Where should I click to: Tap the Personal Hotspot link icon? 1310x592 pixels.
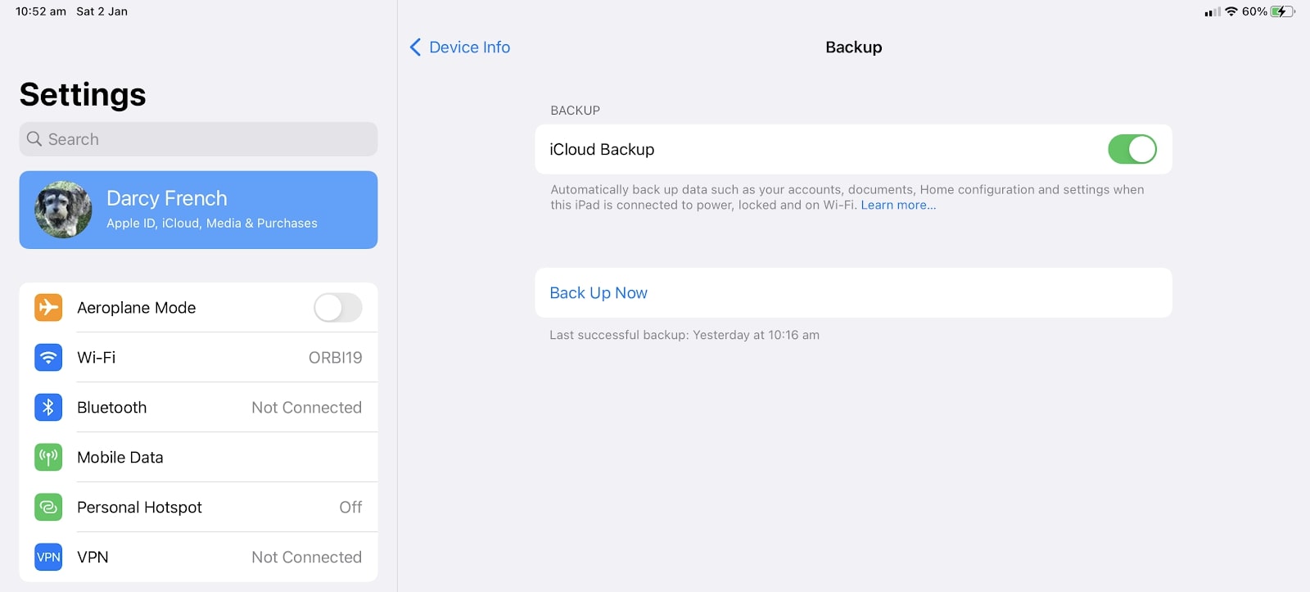tap(48, 508)
